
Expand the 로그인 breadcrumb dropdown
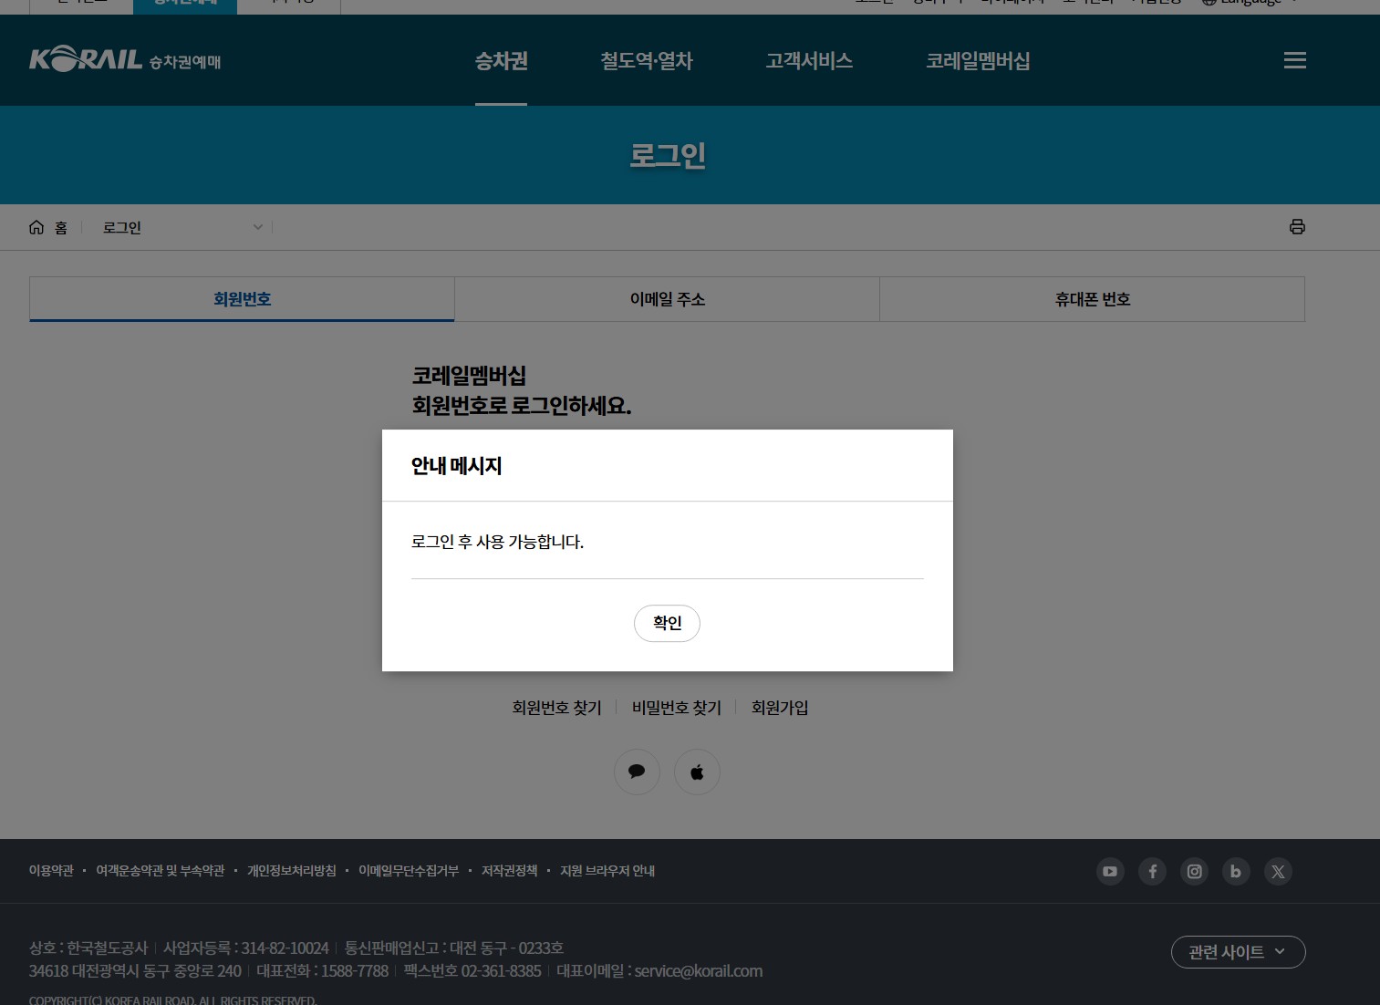[257, 227]
